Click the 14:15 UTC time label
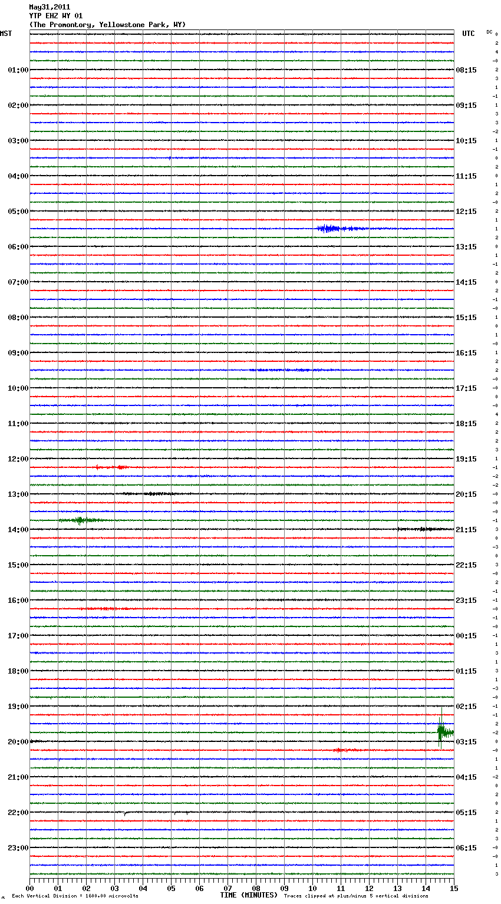 point(466,282)
